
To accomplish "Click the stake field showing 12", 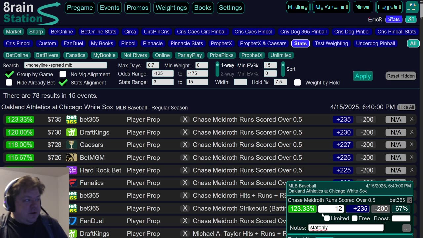I will click(x=331, y=209).
